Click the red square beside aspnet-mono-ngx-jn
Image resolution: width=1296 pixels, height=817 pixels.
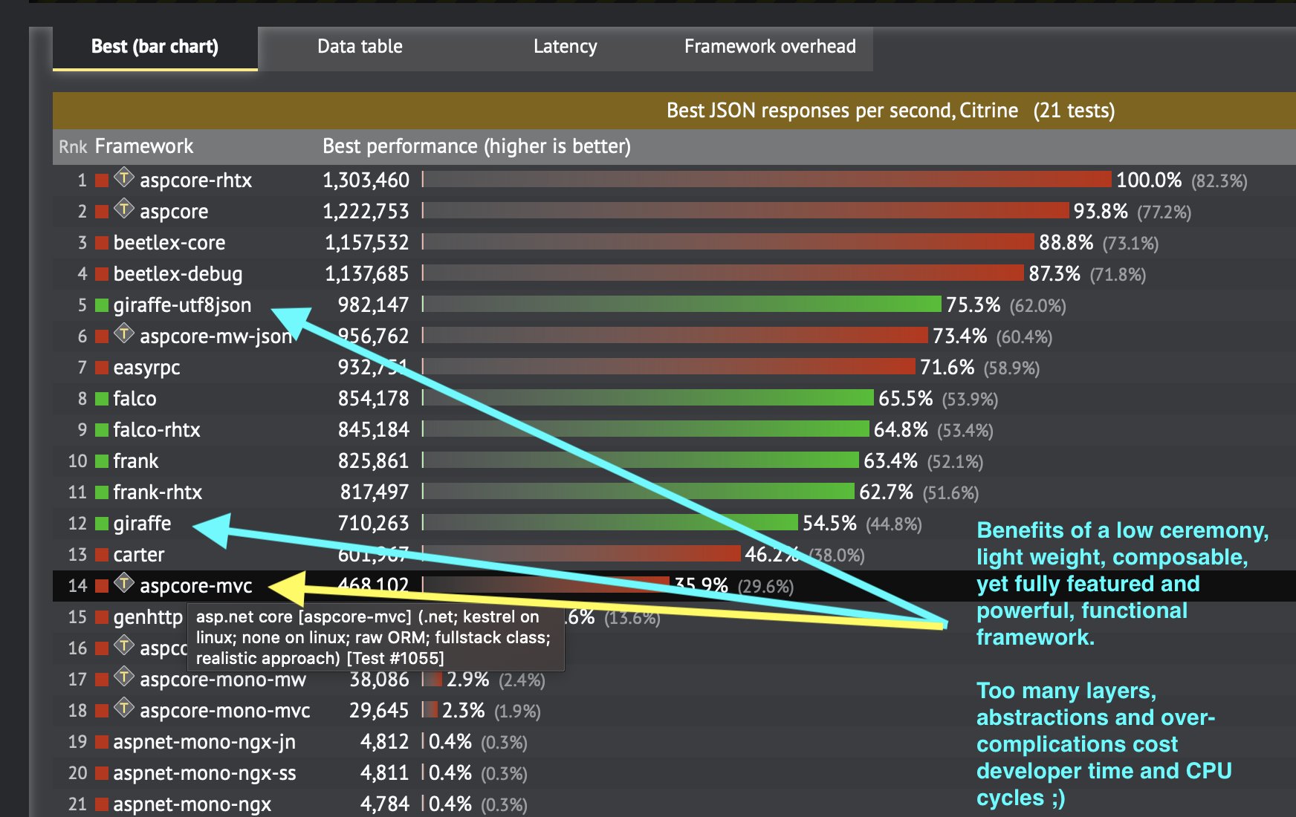click(x=102, y=742)
